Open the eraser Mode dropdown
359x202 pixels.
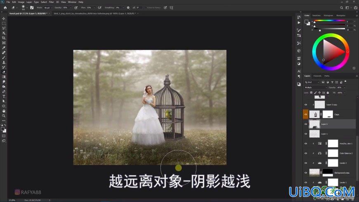(x=48, y=7)
